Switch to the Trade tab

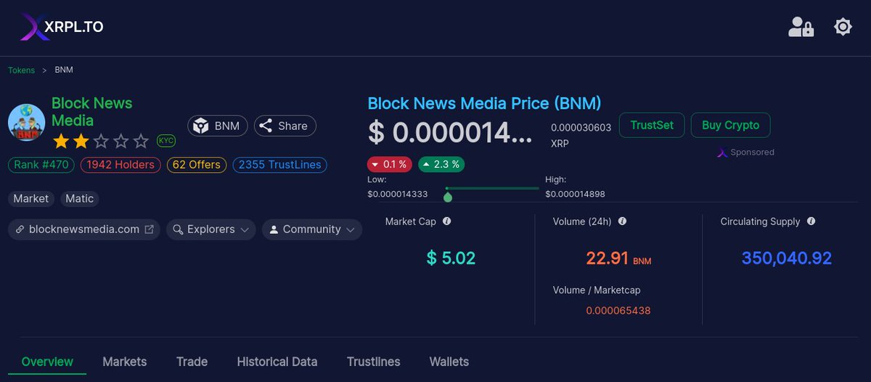192,362
